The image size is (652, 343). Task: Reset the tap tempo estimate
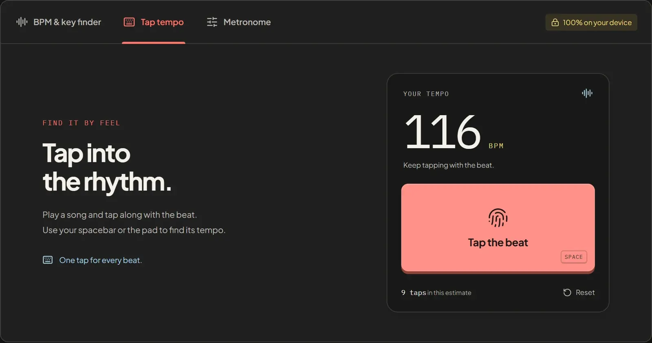[579, 293]
